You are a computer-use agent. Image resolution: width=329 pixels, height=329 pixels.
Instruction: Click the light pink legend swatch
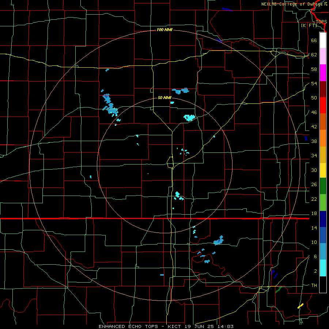tap(323, 56)
